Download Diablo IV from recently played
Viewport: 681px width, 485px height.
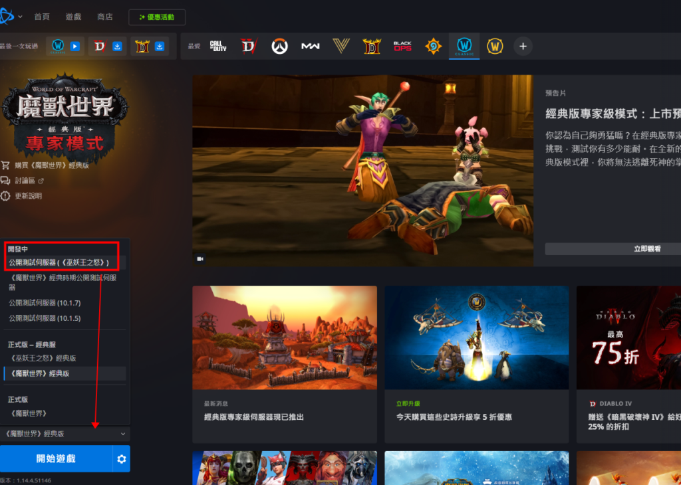(x=117, y=46)
